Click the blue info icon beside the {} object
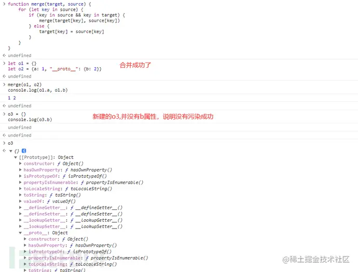The height and width of the screenshot is (272, 358). point(24,150)
